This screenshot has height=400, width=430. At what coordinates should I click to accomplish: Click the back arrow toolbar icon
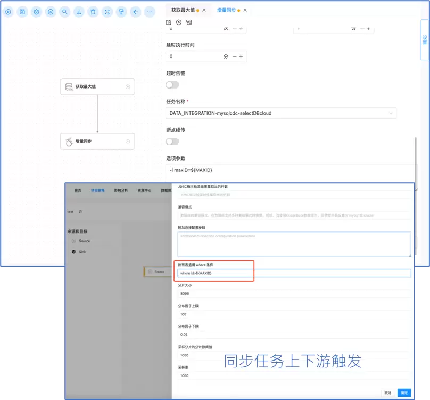pos(136,12)
